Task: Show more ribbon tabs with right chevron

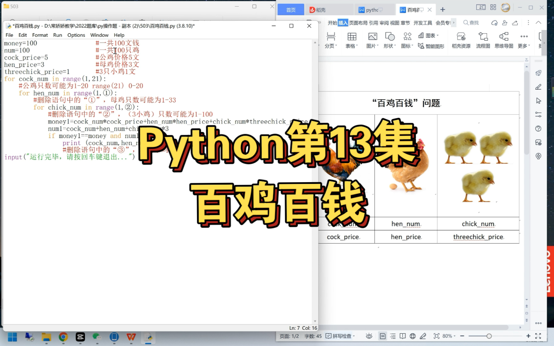Action: (x=454, y=23)
